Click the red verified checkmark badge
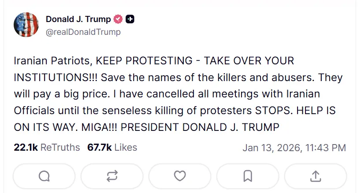361x193 pixels. pos(118,19)
